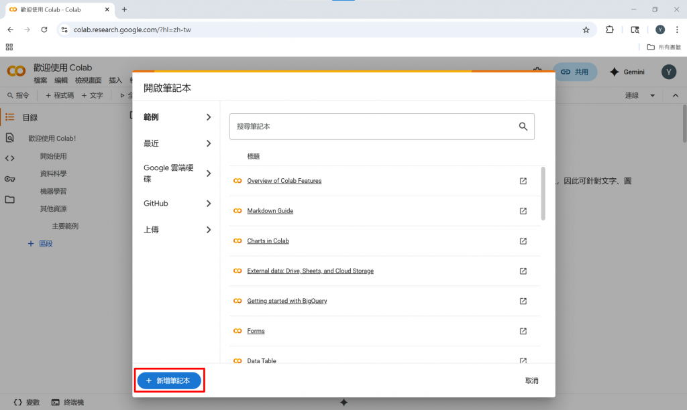This screenshot has width=687, height=410.
Task: Click the Gemini sparkle at bottom center
Action: (344, 402)
